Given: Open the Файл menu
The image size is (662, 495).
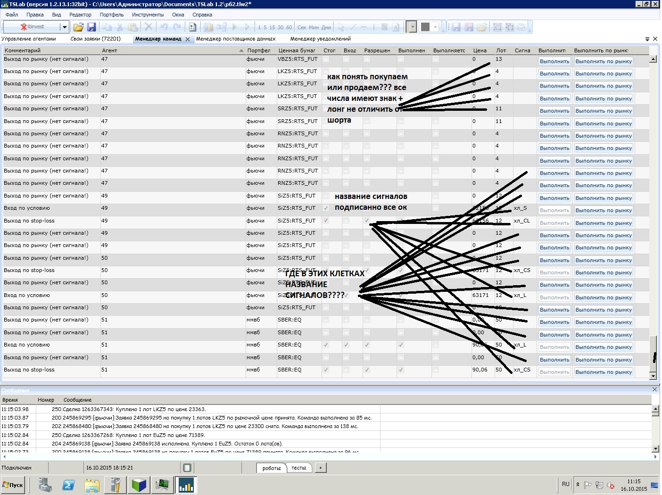Looking at the screenshot, I should click(x=12, y=15).
